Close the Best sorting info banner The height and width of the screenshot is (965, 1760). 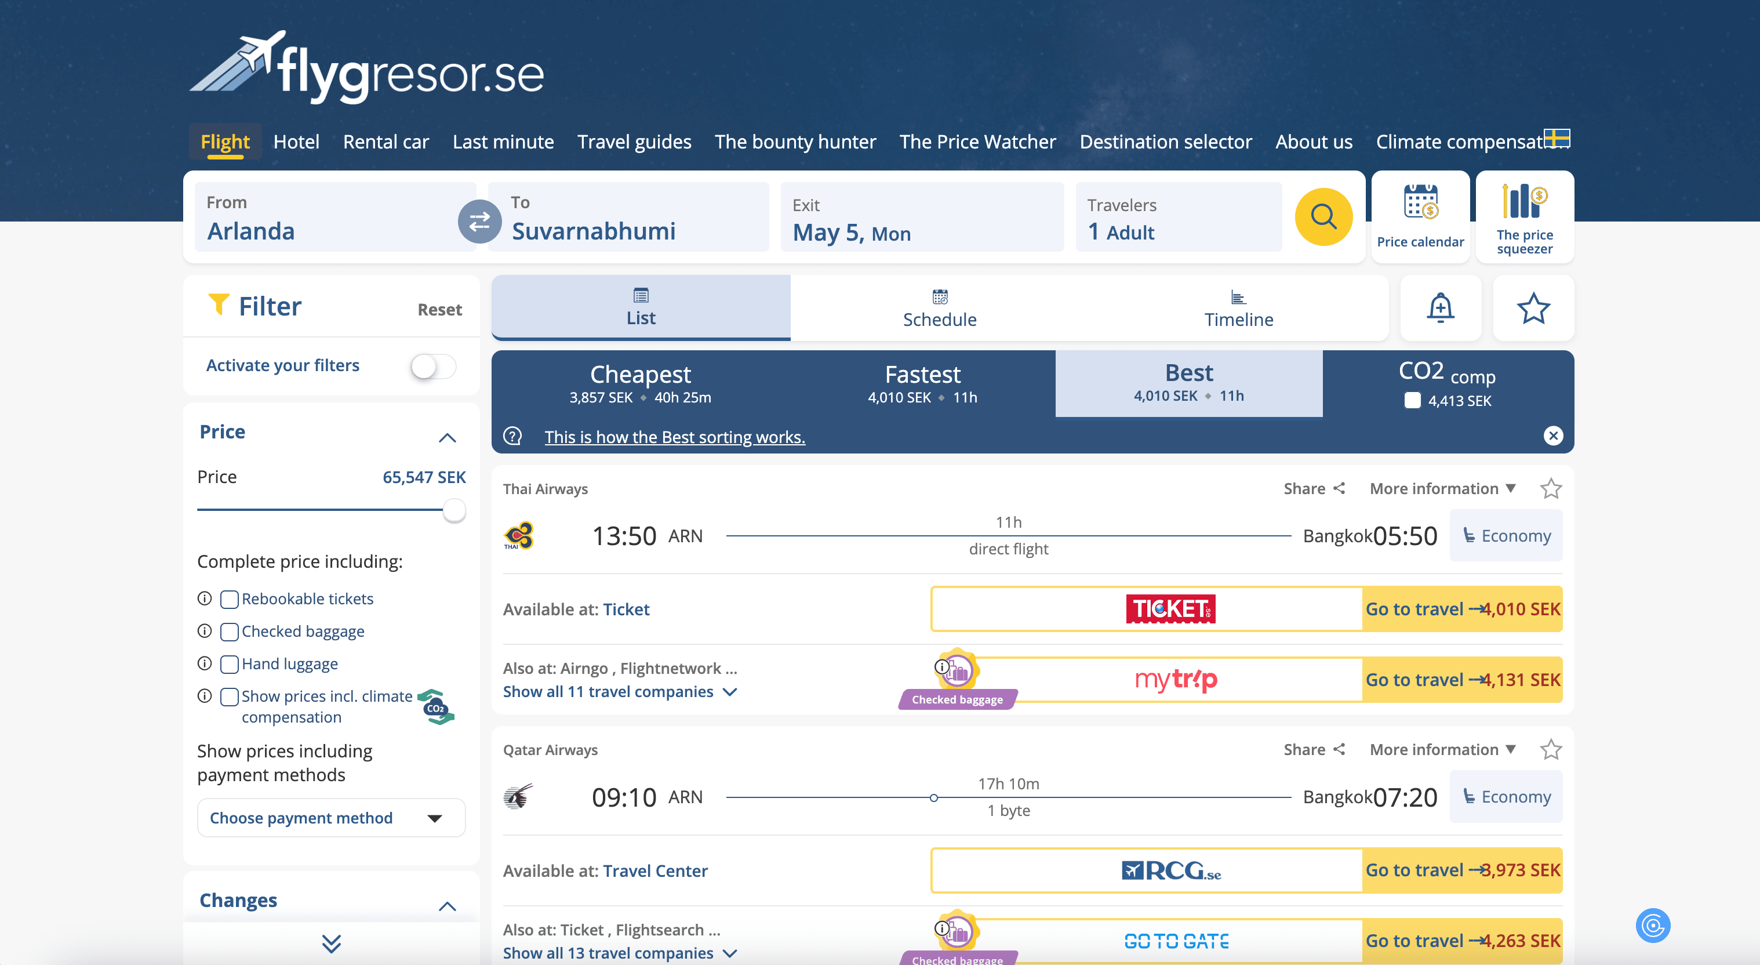tap(1552, 436)
